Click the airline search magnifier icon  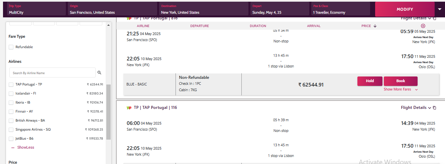99,72
